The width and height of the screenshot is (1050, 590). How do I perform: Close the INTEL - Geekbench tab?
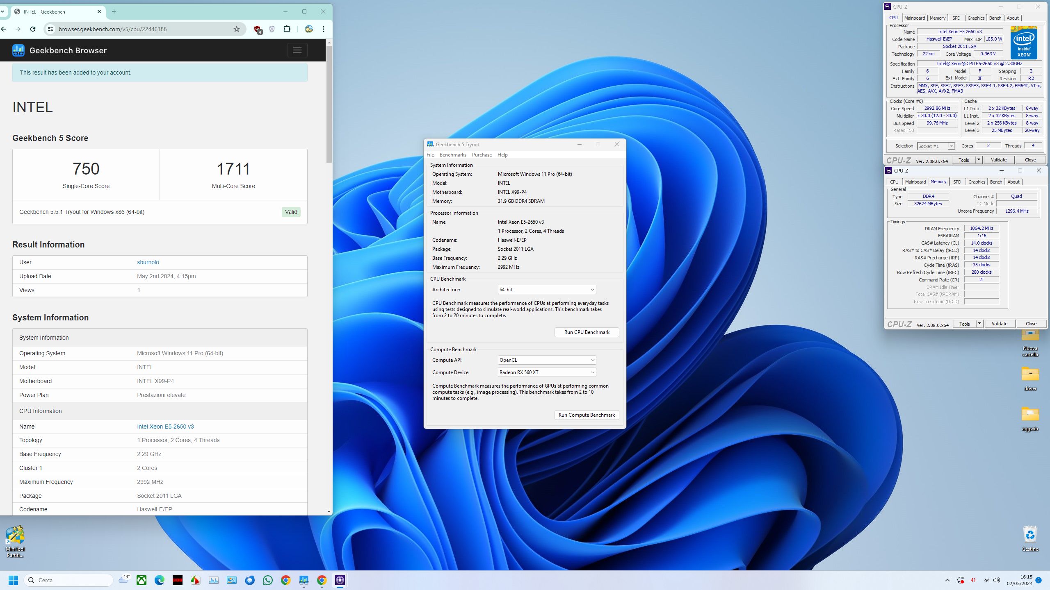coord(99,11)
